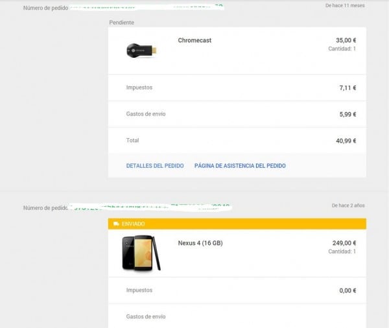Click the Nexus 4 product image
This screenshot has height=328, width=389.
[x=141, y=253]
